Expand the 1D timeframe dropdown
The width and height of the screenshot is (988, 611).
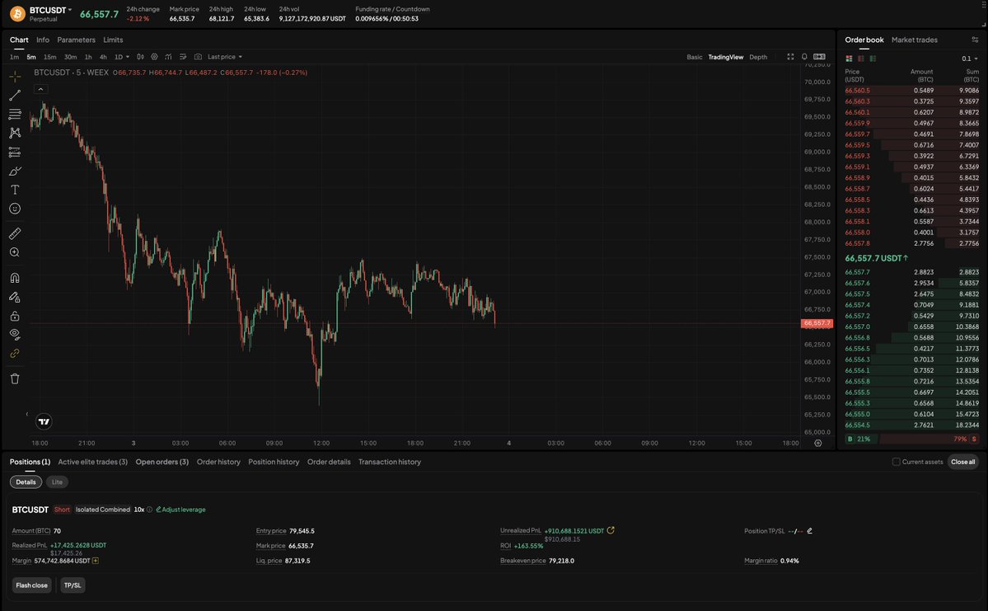122,57
